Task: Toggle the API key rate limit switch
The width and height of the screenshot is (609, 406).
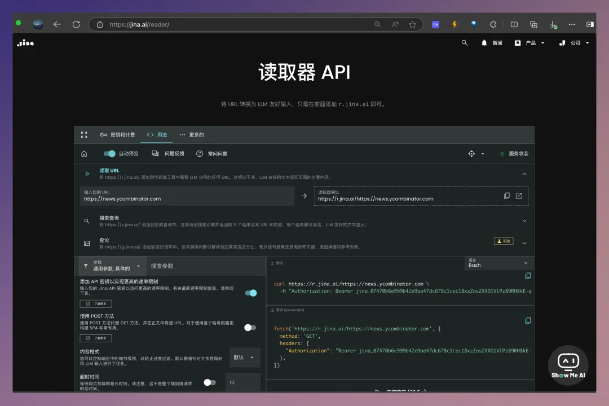Action: pyautogui.click(x=251, y=293)
